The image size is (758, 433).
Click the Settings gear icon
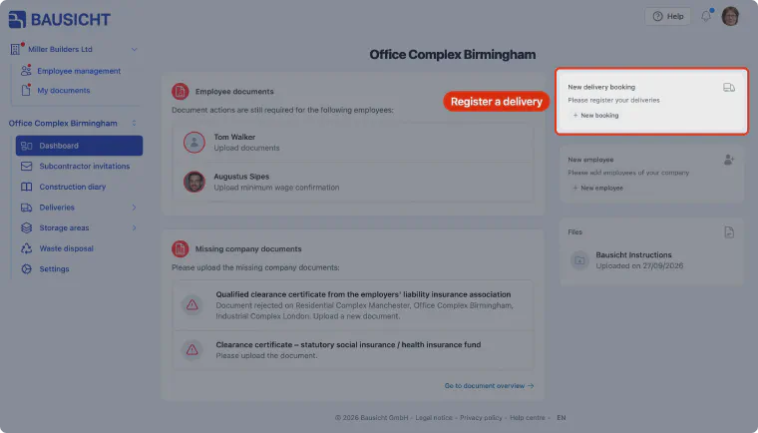(27, 269)
